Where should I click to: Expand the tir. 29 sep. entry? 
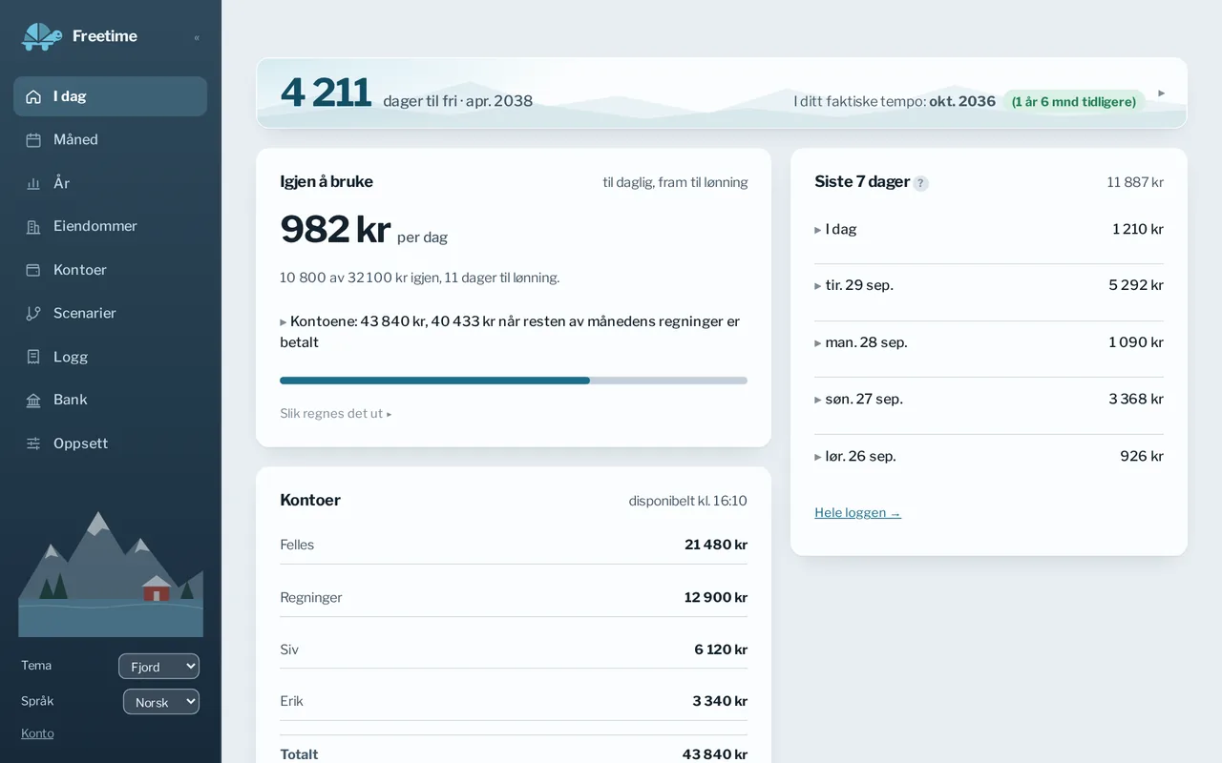click(989, 285)
